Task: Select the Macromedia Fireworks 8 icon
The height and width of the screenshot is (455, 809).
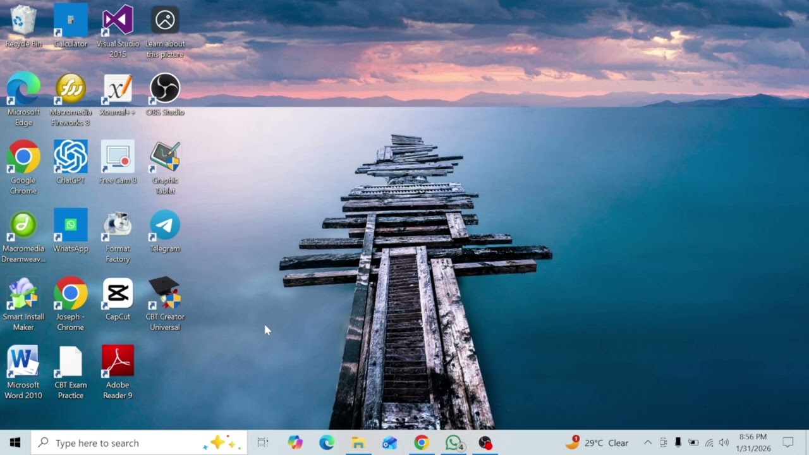Action: (71, 100)
